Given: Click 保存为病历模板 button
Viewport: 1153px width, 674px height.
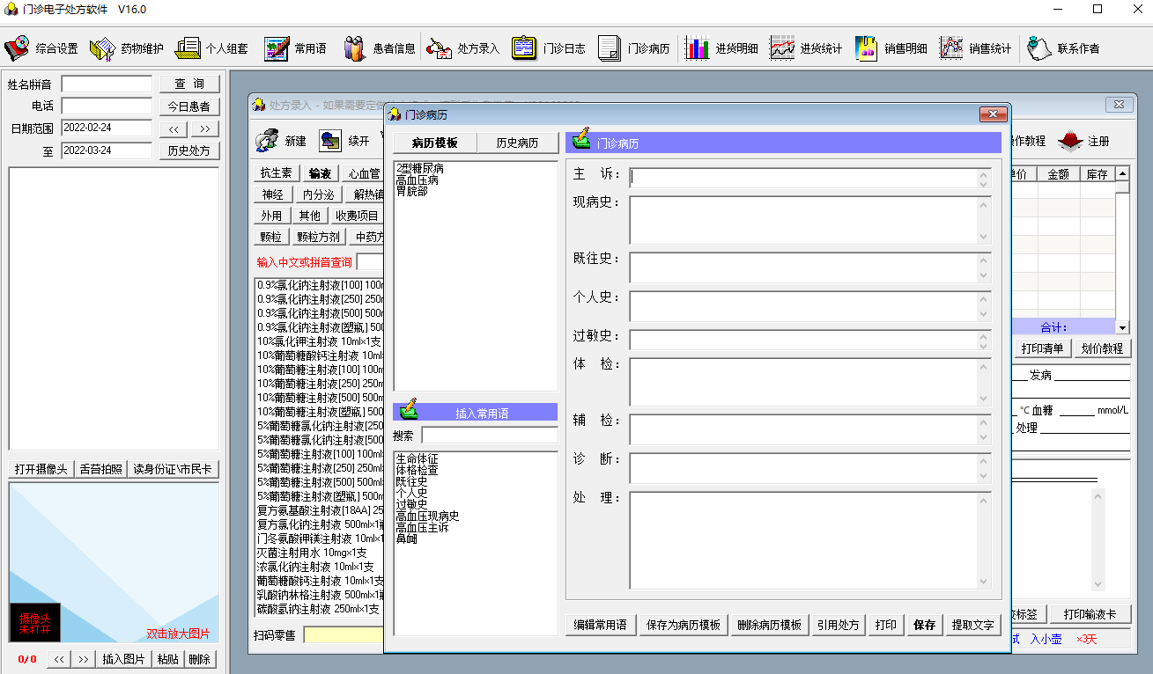Looking at the screenshot, I should click(x=684, y=625).
